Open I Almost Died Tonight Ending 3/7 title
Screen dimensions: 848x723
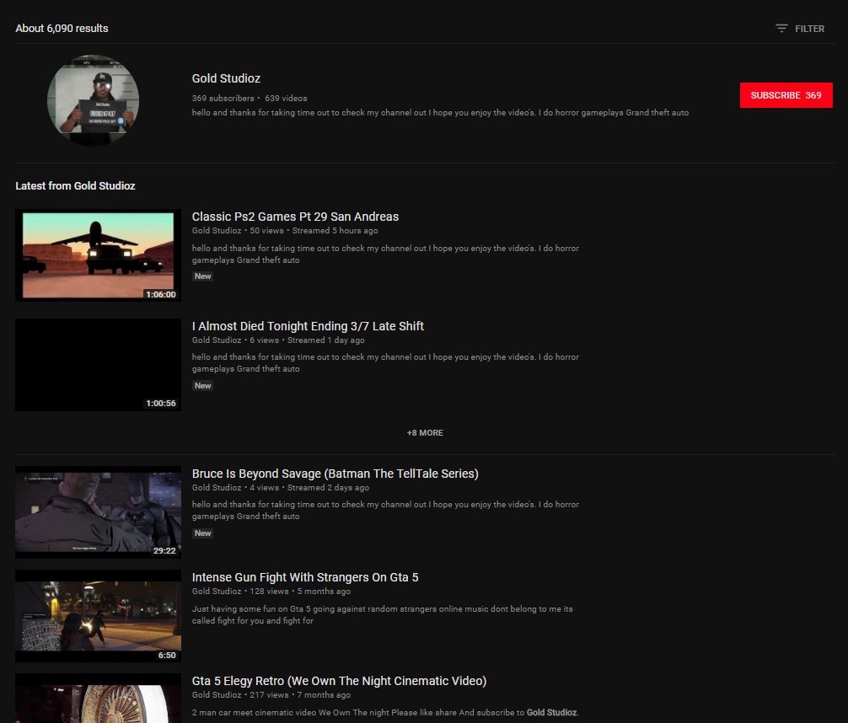[x=308, y=326]
